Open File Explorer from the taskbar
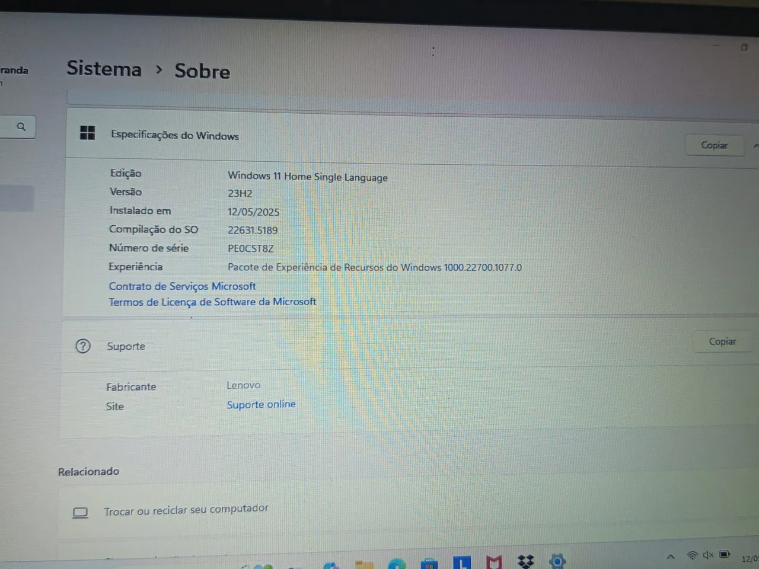This screenshot has width=759, height=569. pos(364,564)
